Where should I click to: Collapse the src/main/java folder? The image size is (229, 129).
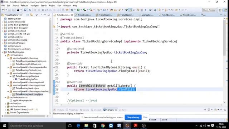tap(5, 55)
